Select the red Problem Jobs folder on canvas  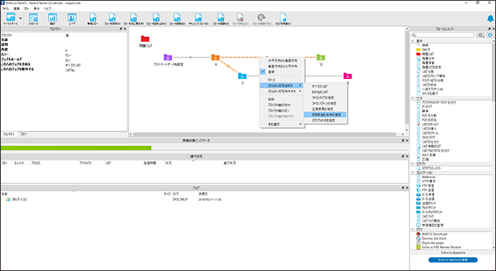[145, 39]
